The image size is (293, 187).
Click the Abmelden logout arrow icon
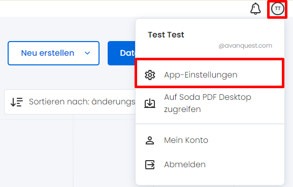pos(150,165)
